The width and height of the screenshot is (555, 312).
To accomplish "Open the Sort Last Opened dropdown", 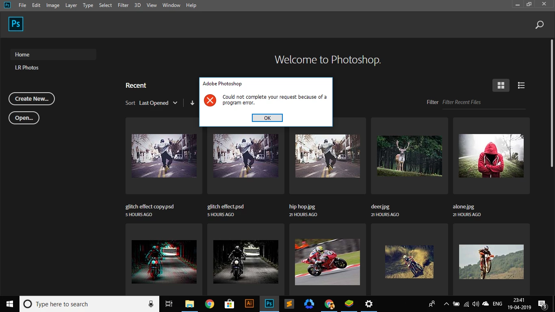I will pyautogui.click(x=158, y=103).
